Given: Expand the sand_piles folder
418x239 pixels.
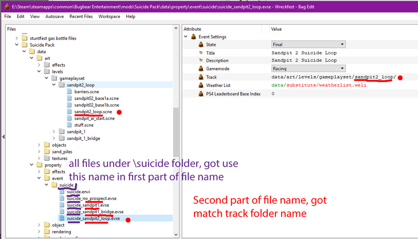Looking at the screenshot, I should 39,151.
